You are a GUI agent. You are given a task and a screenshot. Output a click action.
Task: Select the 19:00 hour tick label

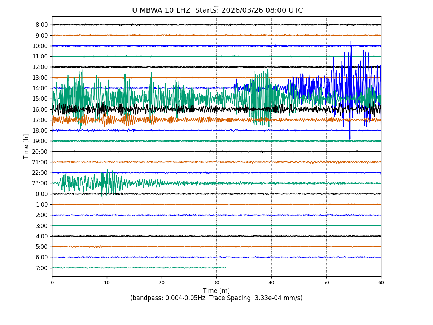pyautogui.click(x=40, y=141)
